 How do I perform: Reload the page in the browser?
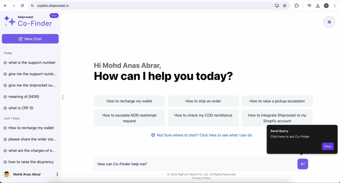tap(22, 6)
